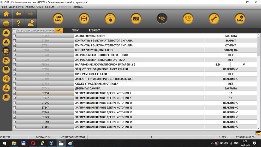
Task: Open the vehicle check-mark round icon
Action: (x=240, y=19)
